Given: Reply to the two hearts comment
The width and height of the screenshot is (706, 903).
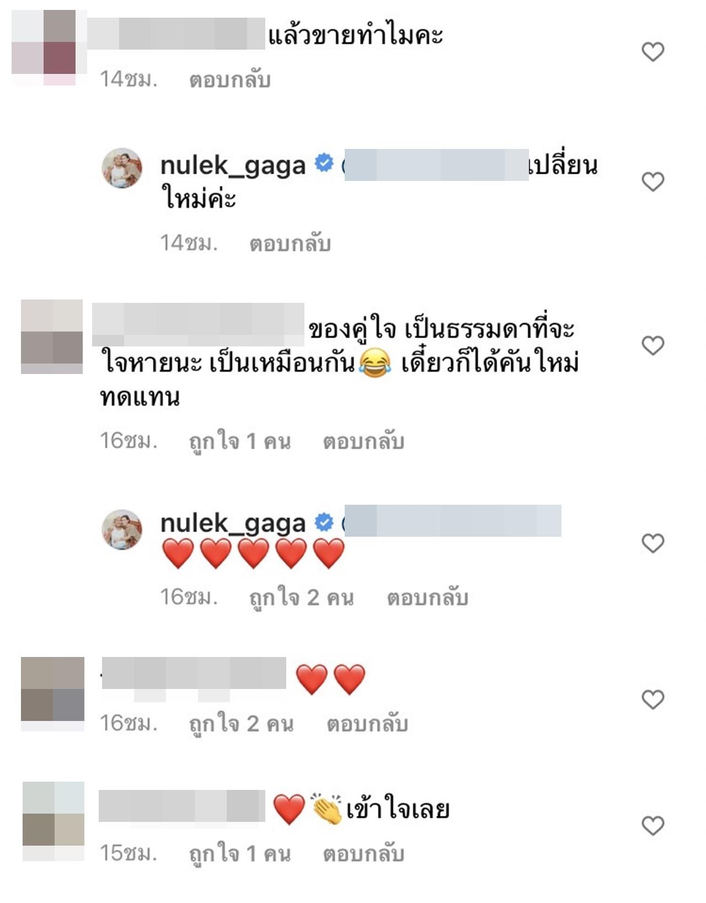Looking at the screenshot, I should (367, 724).
